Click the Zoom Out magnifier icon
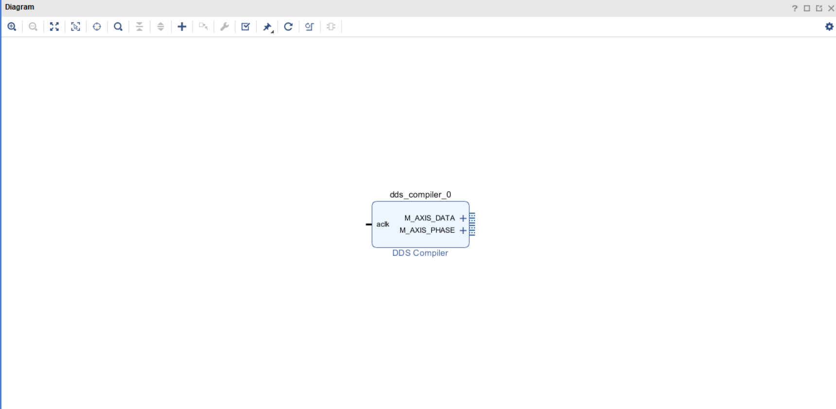The width and height of the screenshot is (836, 409). pos(33,27)
